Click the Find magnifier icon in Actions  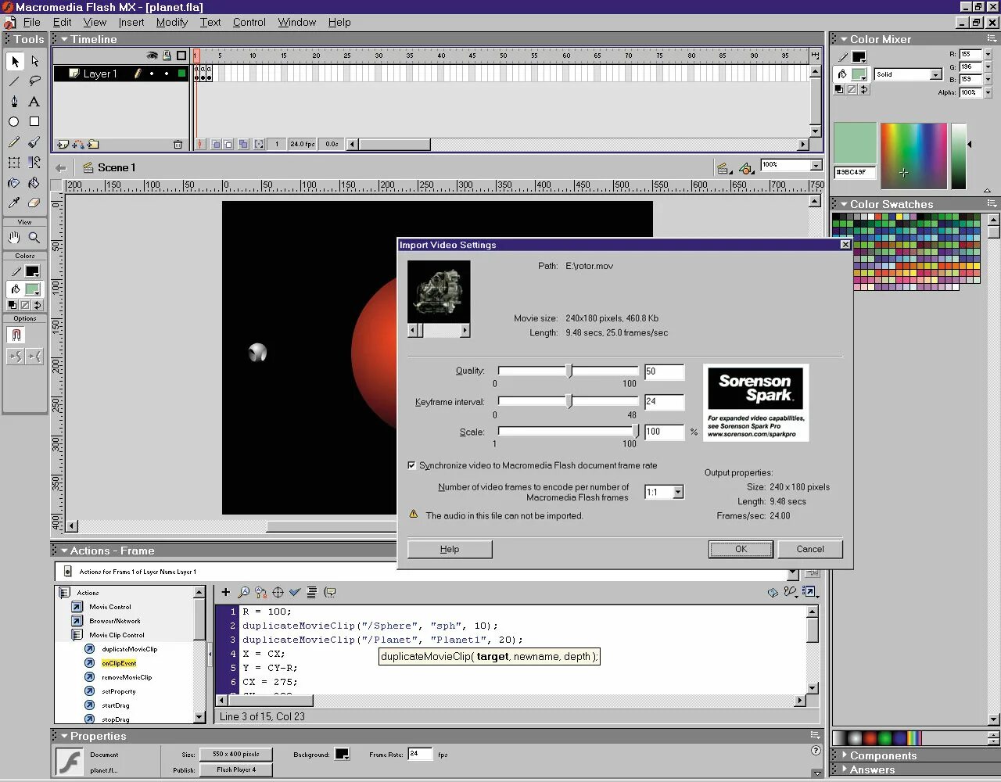pyautogui.click(x=243, y=593)
